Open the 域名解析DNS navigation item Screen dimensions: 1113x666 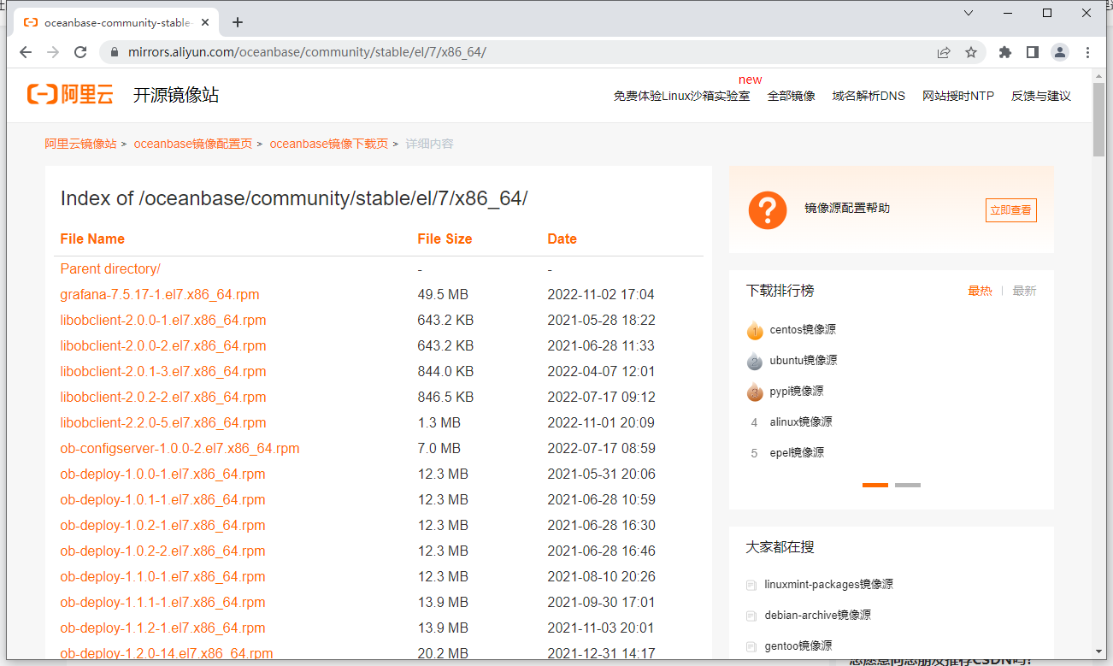pyautogui.click(x=869, y=96)
